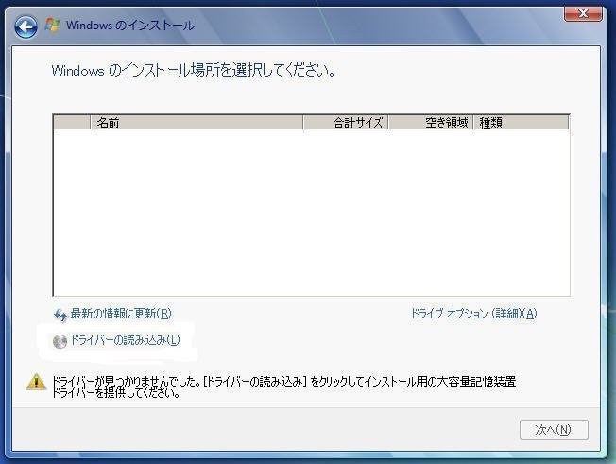The height and width of the screenshot is (464, 616).
Task: Close the Windows install dialog
Action: pyautogui.click(x=583, y=14)
